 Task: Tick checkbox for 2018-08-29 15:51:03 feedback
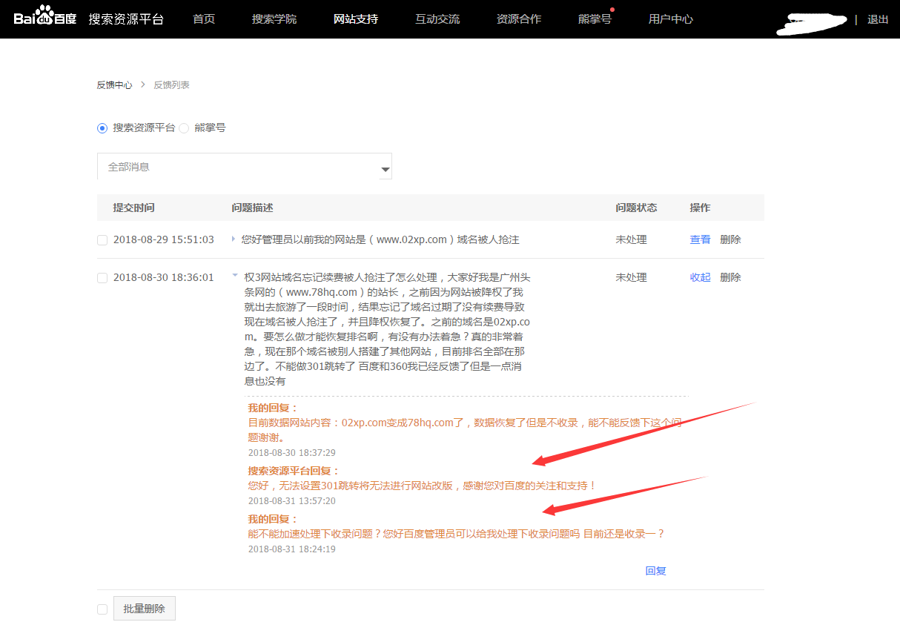102,240
